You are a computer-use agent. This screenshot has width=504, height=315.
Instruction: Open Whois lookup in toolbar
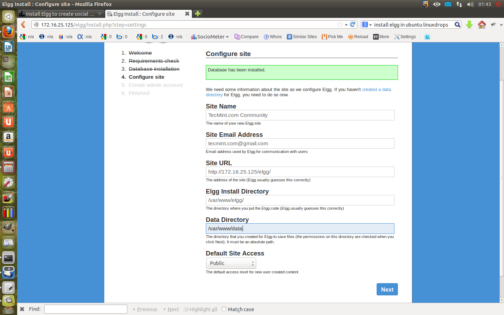pyautogui.click(x=273, y=37)
